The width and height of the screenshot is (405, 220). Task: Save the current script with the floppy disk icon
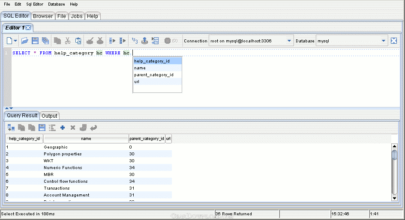(35, 41)
